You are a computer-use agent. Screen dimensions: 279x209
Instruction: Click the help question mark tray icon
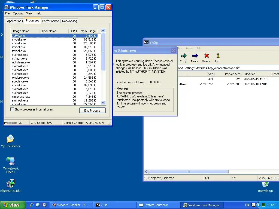pyautogui.click(x=253, y=205)
